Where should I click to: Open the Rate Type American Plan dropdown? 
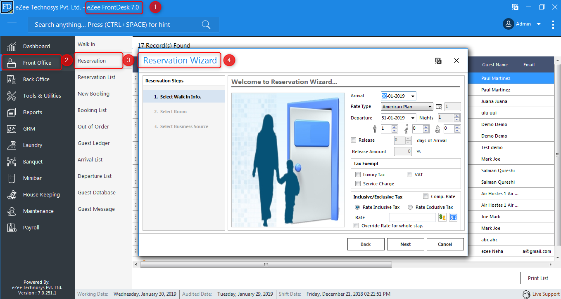(x=430, y=107)
